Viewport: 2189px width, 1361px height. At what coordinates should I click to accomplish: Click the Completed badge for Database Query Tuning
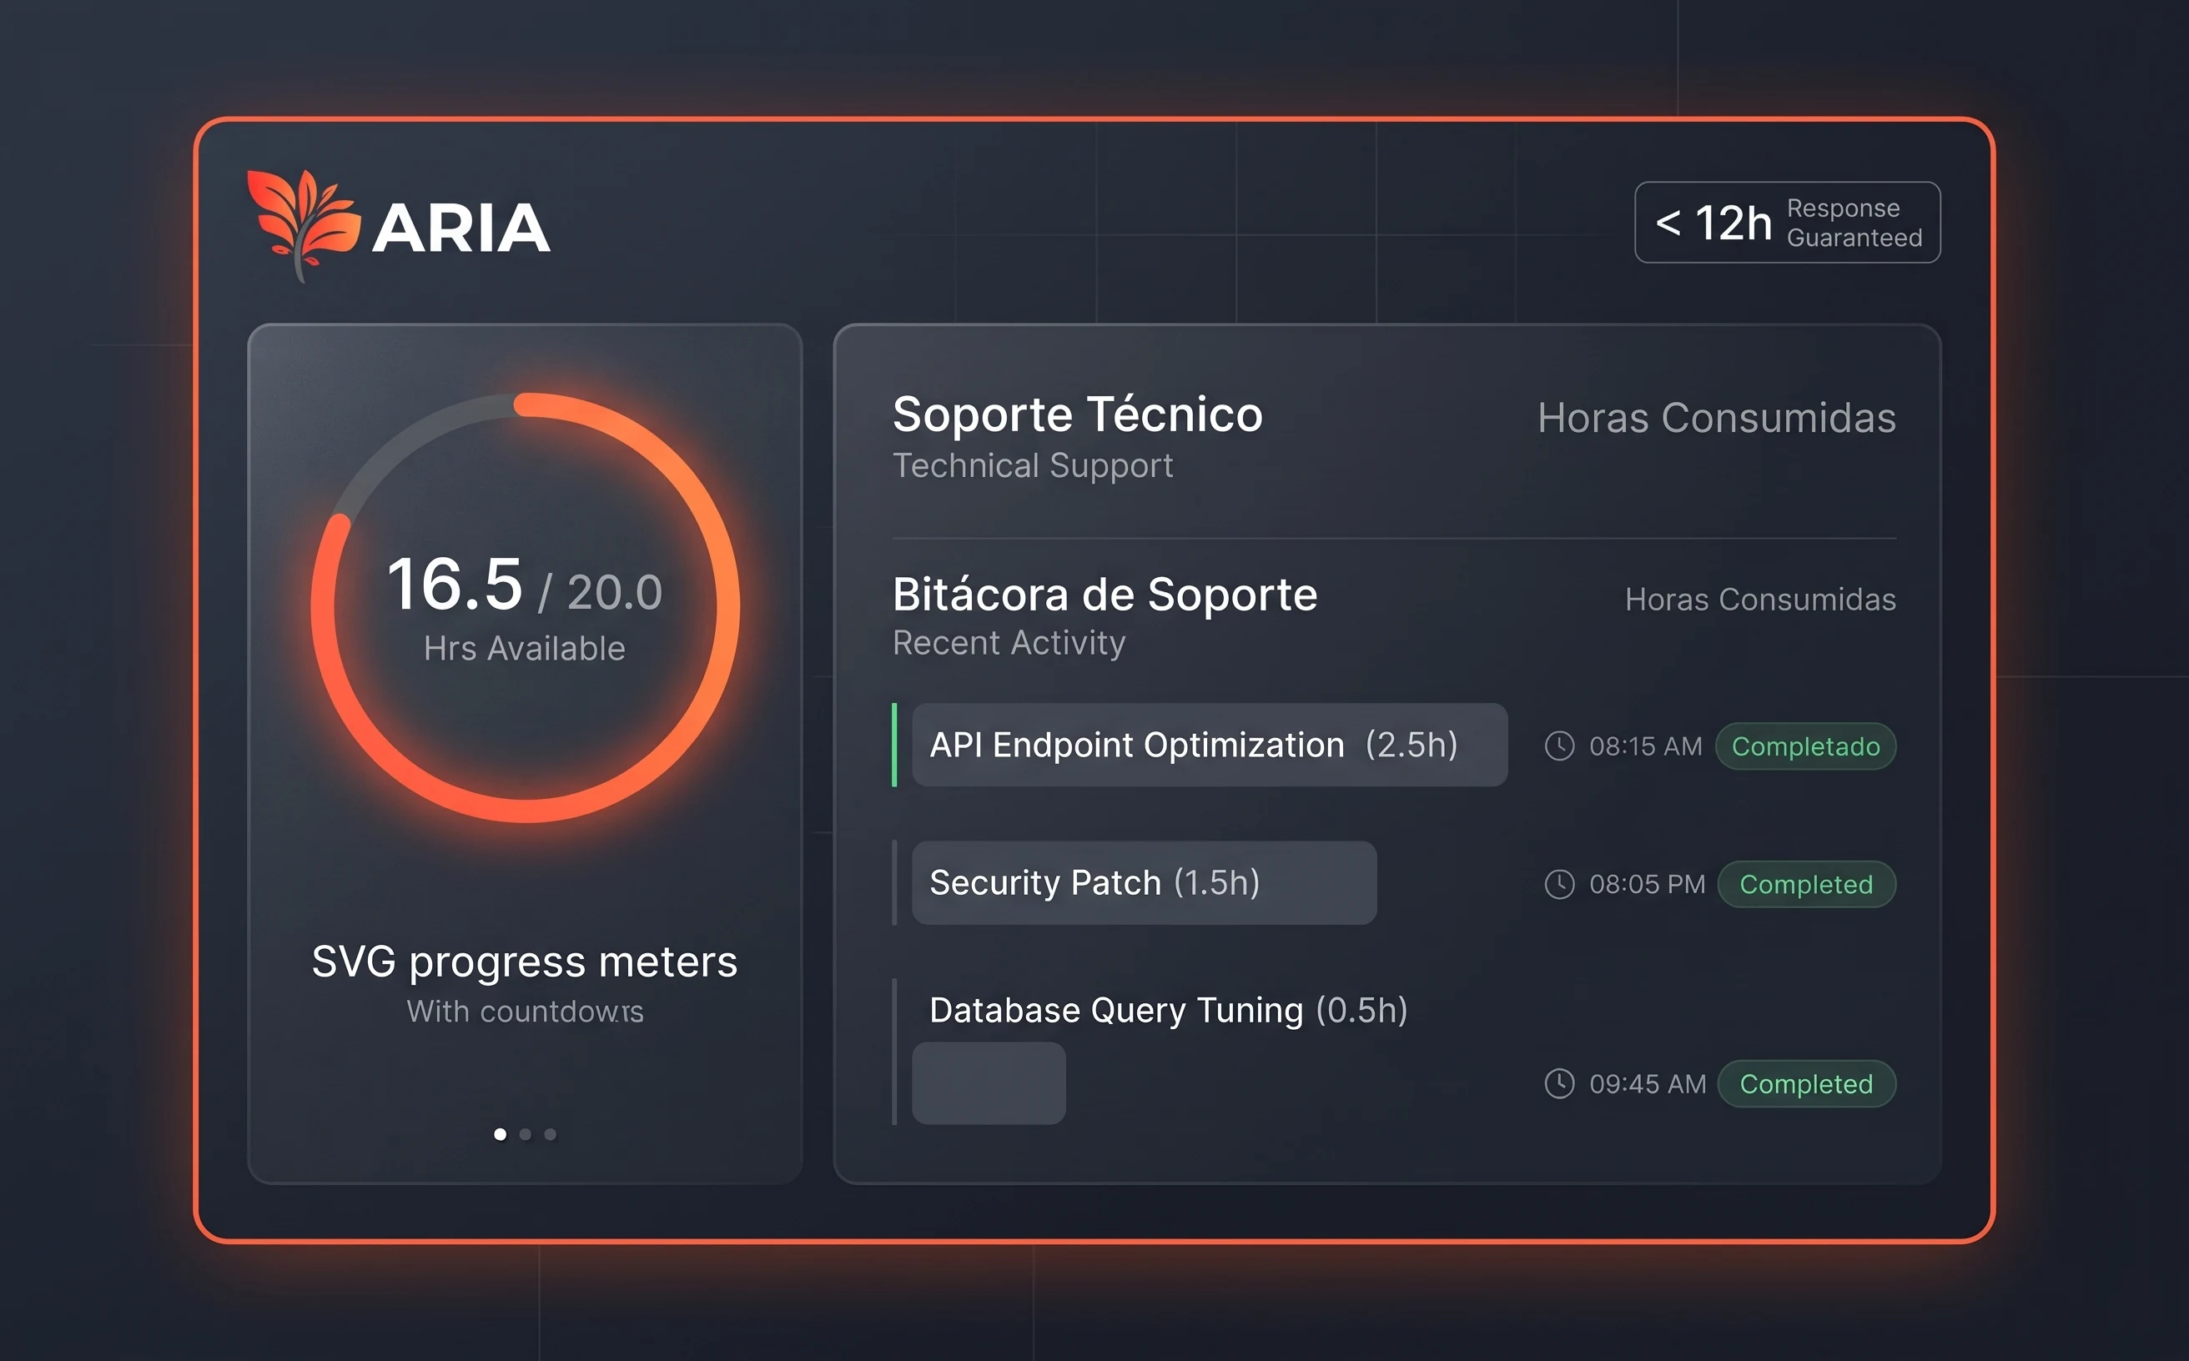[1806, 1084]
